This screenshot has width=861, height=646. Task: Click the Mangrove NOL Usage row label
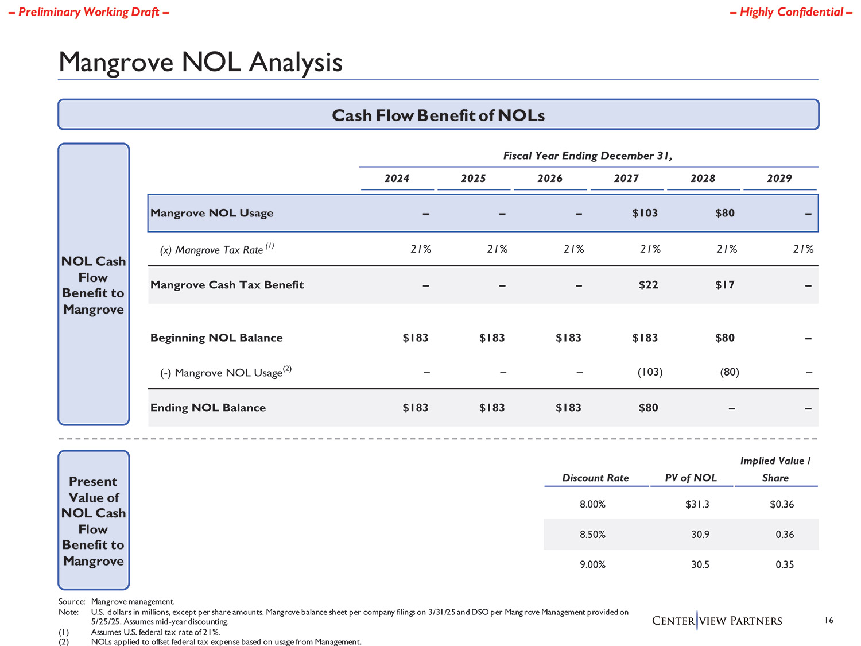[212, 213]
